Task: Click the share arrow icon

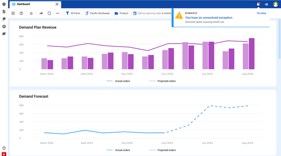Action: (x=41, y=13)
